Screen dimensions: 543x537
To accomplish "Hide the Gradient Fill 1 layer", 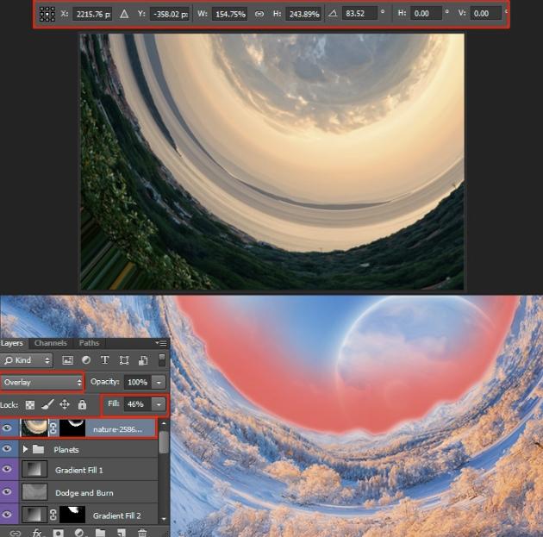I will click(x=7, y=469).
